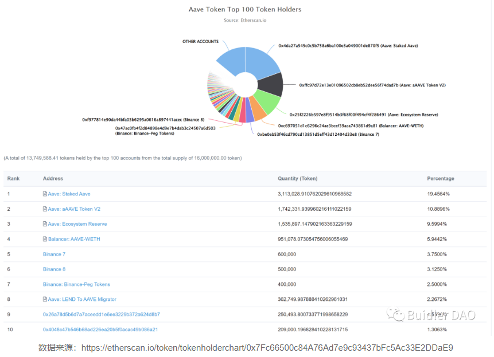Click quantity '951,078.073054756006055469'
The height and width of the screenshot is (357, 494).
tap(313, 239)
